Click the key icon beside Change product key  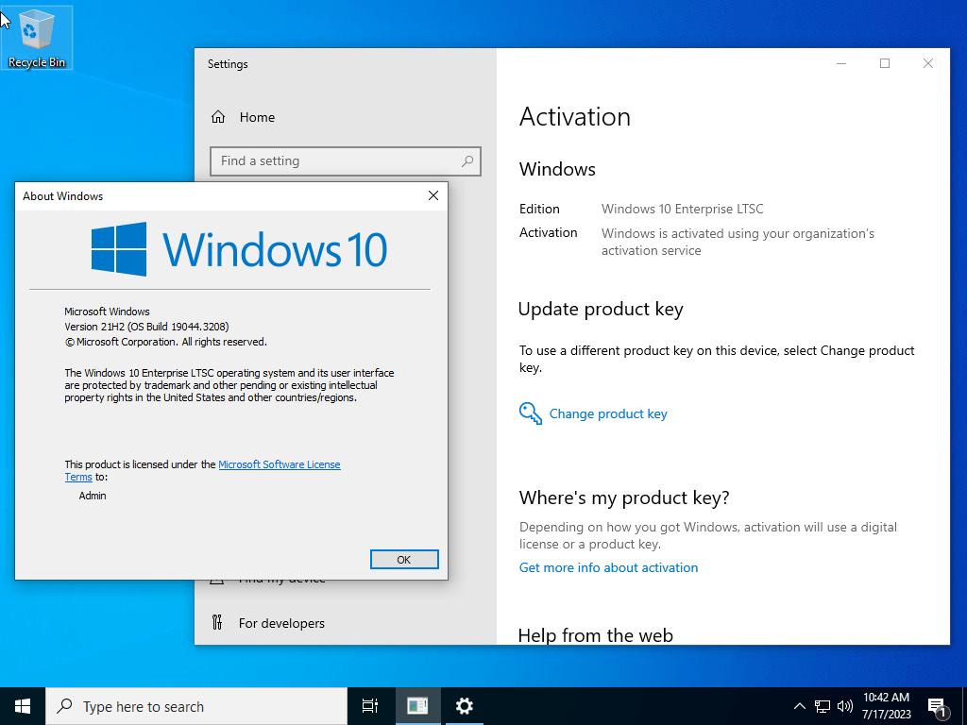pyautogui.click(x=531, y=413)
